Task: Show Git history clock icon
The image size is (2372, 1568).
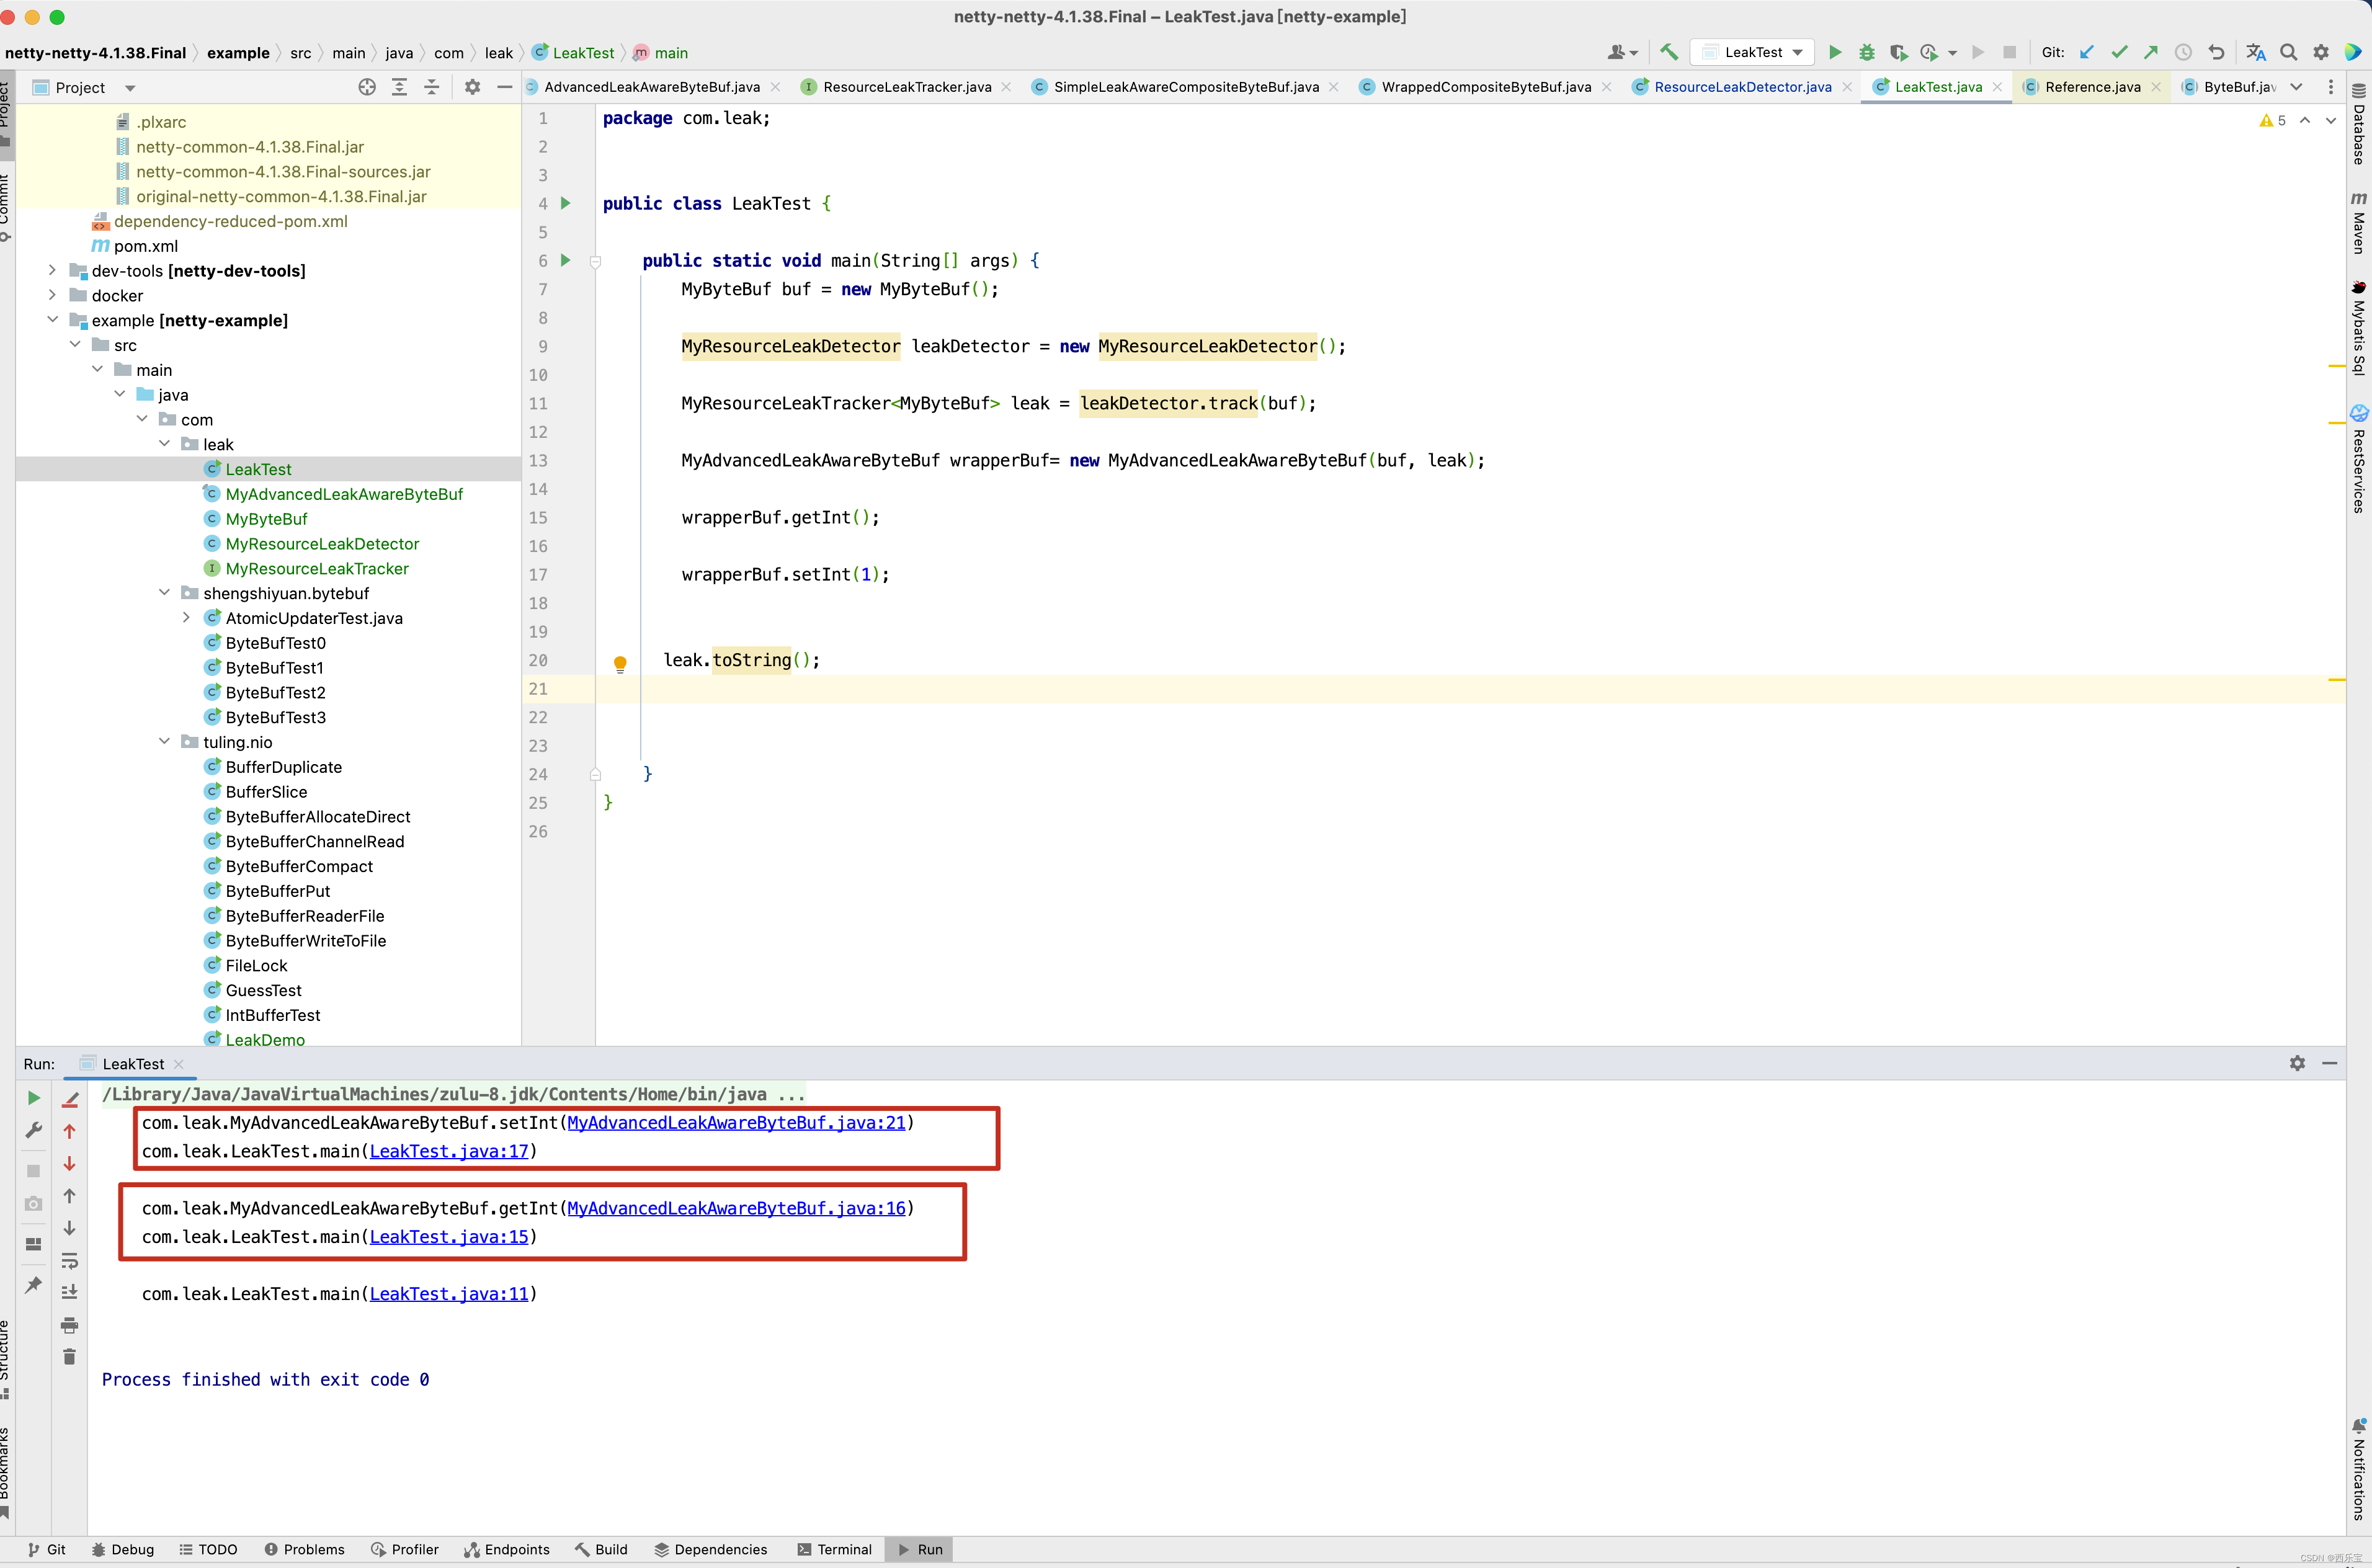Action: pos(2184,52)
